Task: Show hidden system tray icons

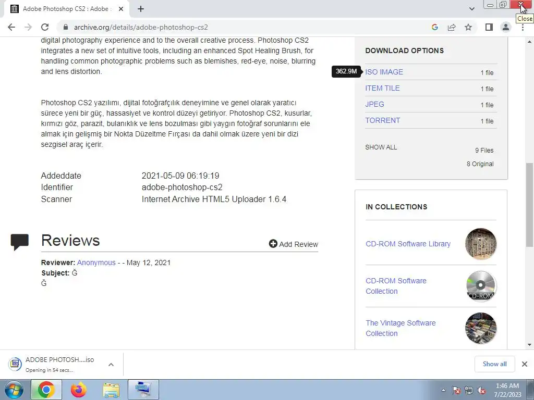Action: coord(443,390)
